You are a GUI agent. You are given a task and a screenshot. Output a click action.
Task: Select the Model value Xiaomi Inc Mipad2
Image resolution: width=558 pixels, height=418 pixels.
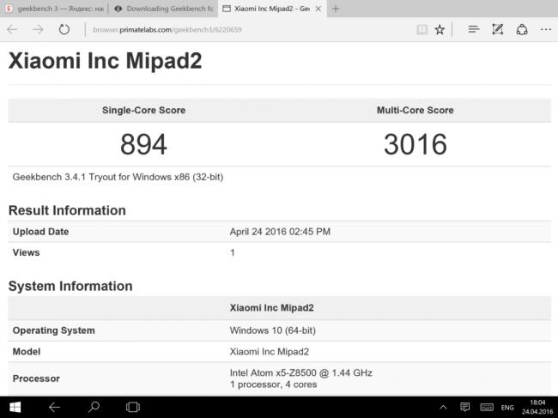click(269, 352)
